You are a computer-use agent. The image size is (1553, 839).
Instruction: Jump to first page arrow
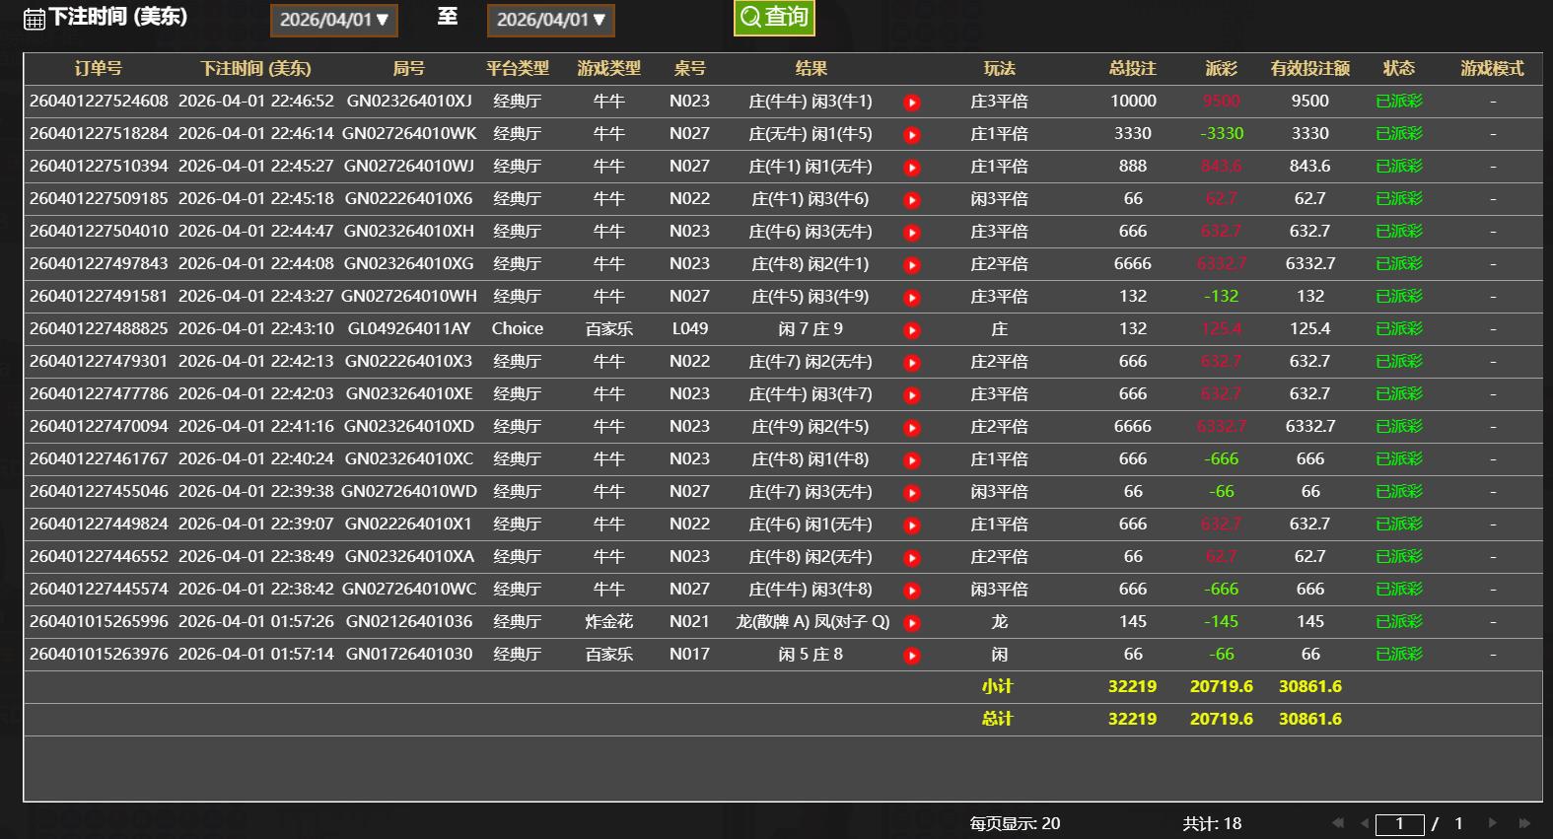click(x=1337, y=823)
